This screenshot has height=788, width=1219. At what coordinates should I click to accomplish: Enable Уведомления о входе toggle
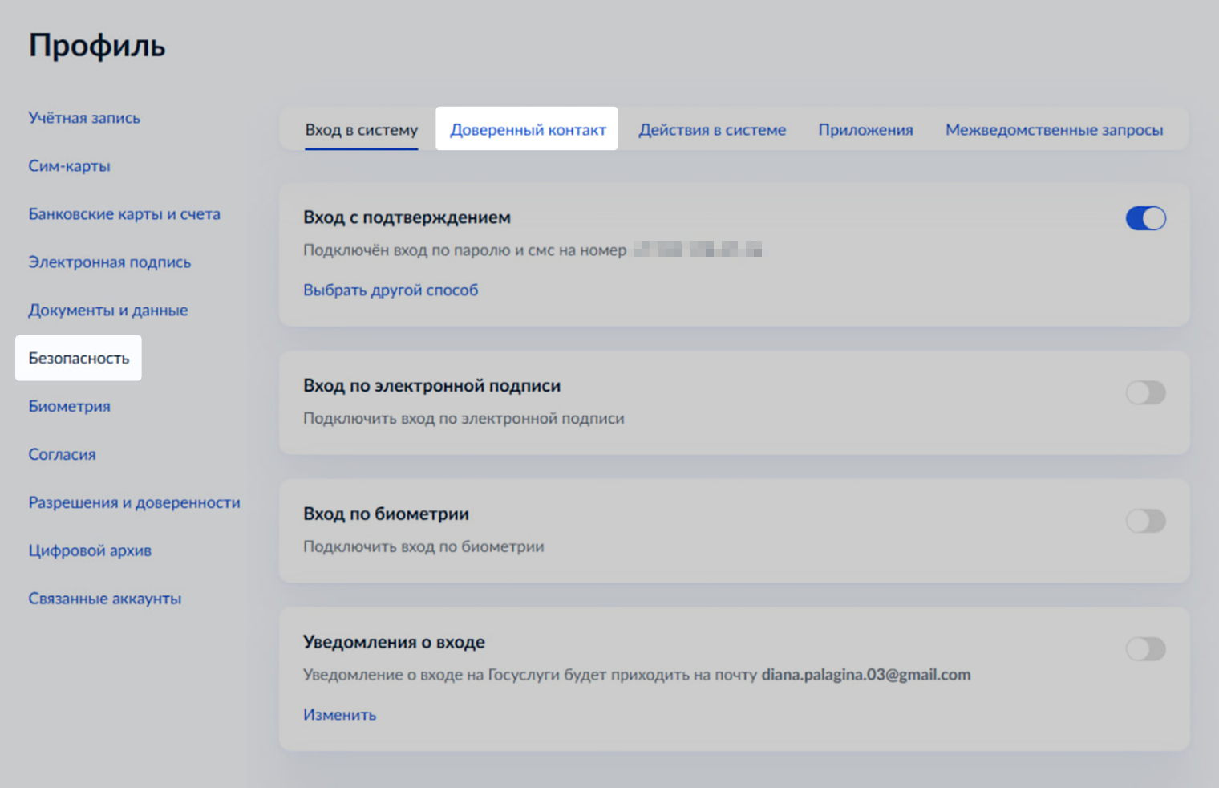[x=1145, y=649]
